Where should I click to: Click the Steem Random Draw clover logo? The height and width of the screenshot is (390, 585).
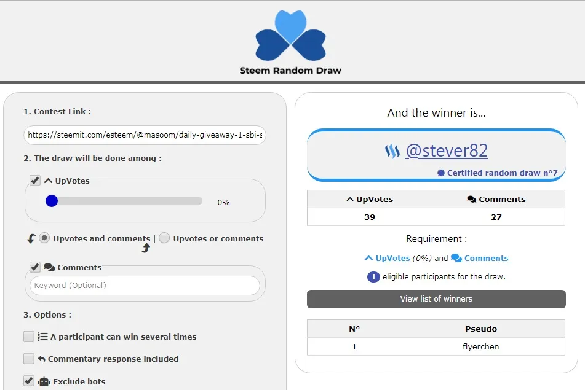(290, 36)
